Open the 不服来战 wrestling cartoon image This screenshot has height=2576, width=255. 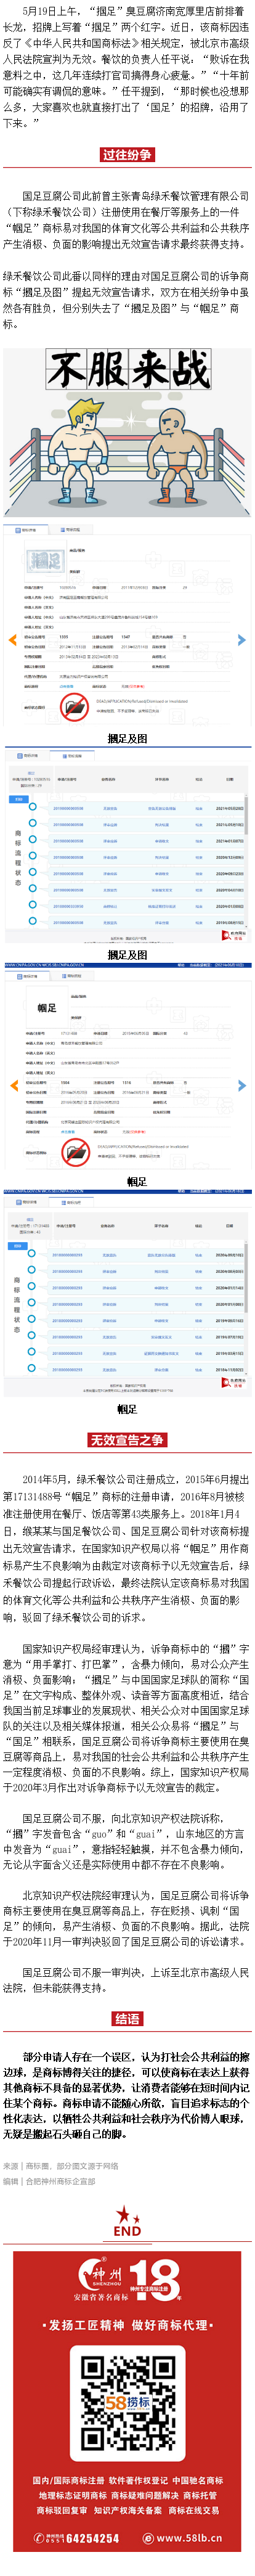tap(127, 431)
